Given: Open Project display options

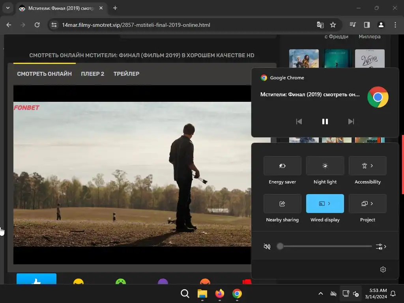Looking at the screenshot, I should click(x=367, y=204).
